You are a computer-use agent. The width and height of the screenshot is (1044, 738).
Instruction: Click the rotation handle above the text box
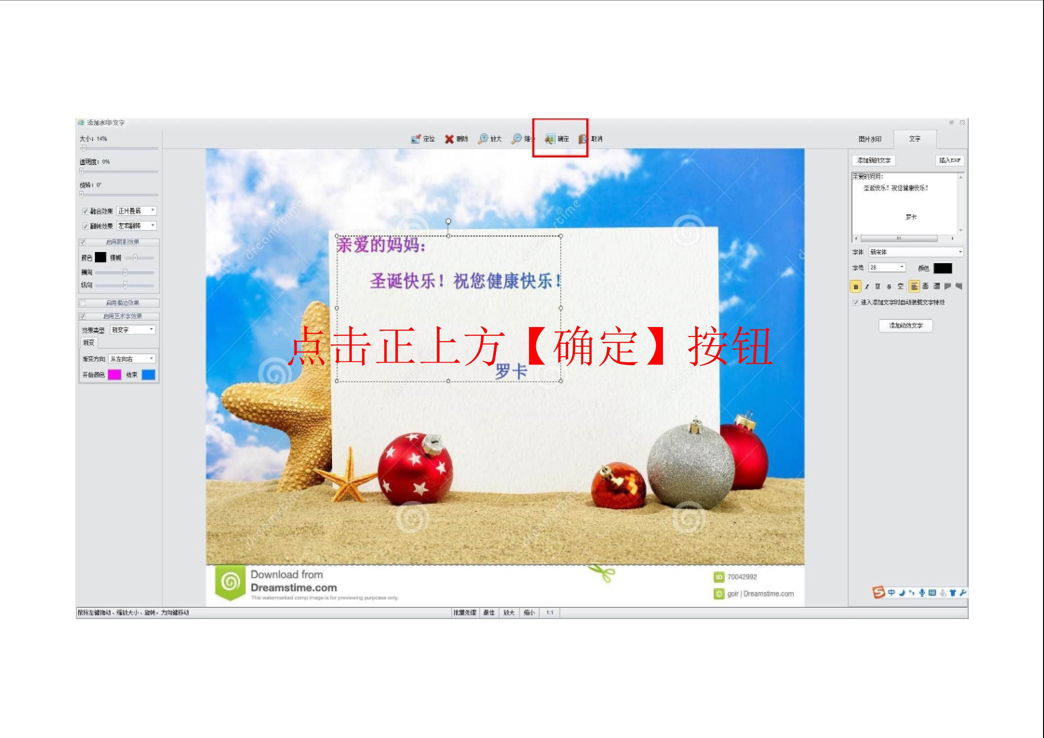(x=448, y=221)
